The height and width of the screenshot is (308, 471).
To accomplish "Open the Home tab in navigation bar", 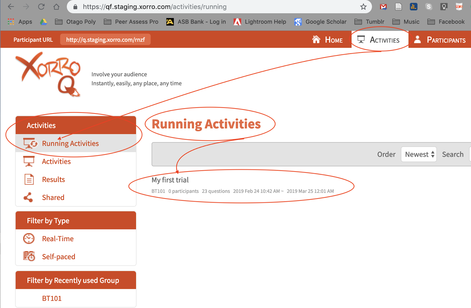I will (x=327, y=40).
